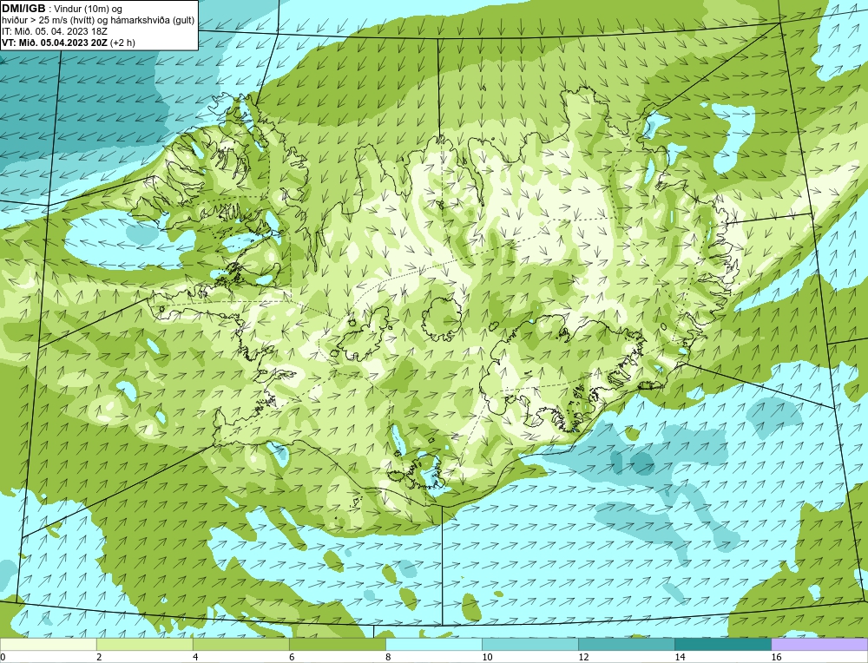
Task: Click the legend scale label '14'
Action: coord(680,657)
